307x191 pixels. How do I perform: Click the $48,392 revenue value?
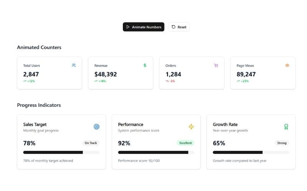point(106,74)
